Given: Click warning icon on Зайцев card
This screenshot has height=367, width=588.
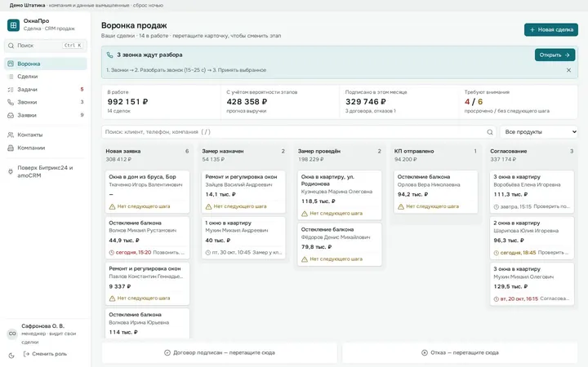Looking at the screenshot, I should pyautogui.click(x=208, y=206).
